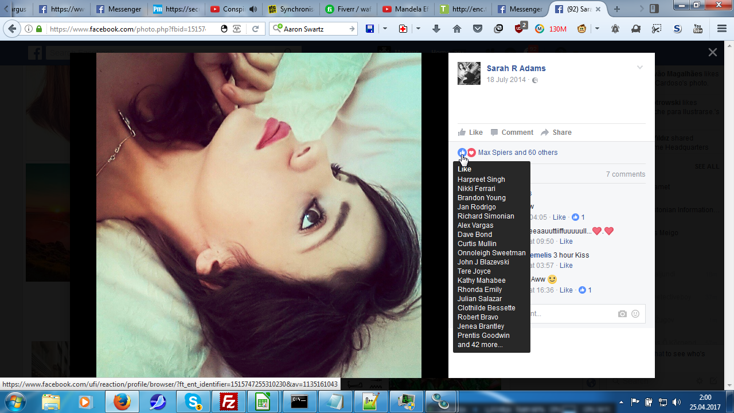Close the photo viewer with the X

713,52
